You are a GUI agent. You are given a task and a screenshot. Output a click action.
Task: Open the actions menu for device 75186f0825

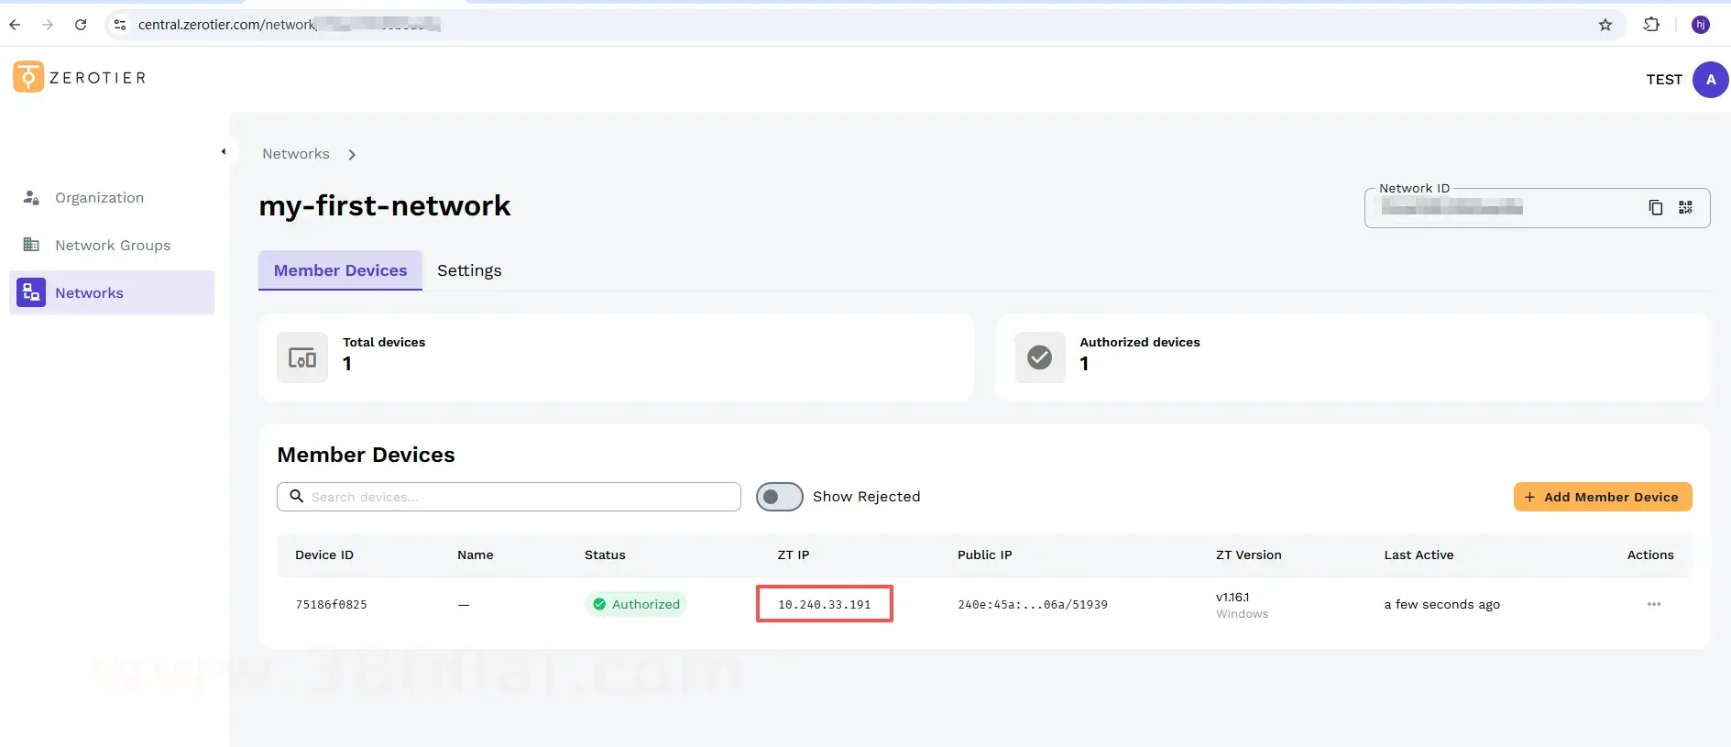tap(1653, 604)
